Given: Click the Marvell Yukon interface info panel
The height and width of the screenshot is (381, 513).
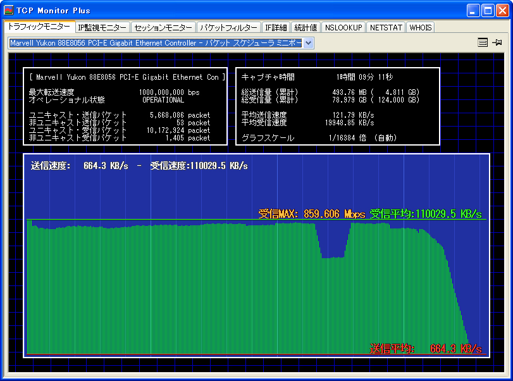Looking at the screenshot, I should point(125,106).
